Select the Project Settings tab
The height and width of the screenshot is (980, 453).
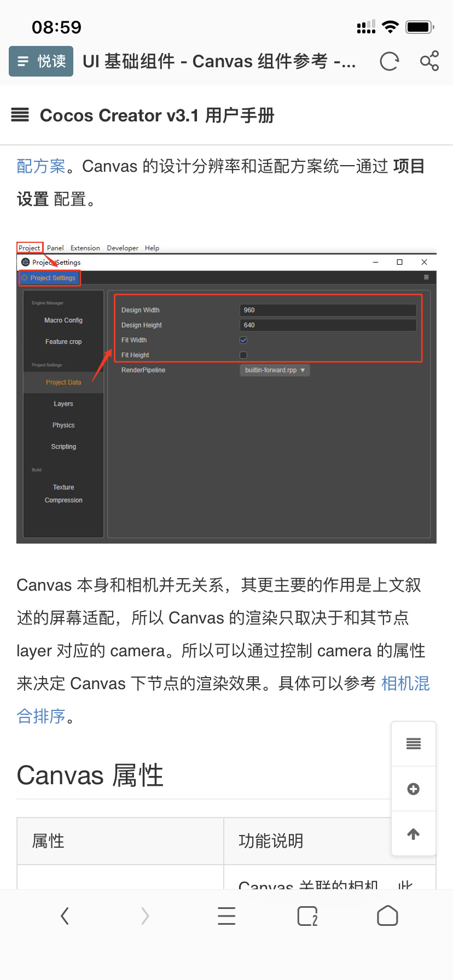[50, 278]
